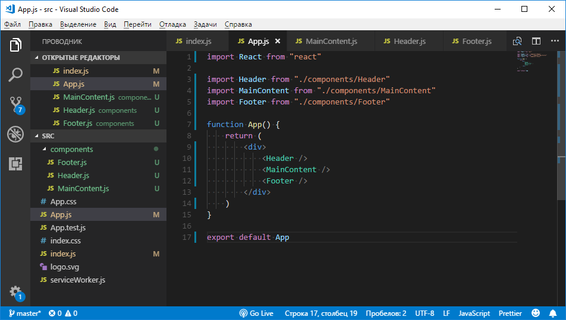Open the Extensions view icon
Viewport: 566px width, 320px height.
15,164
